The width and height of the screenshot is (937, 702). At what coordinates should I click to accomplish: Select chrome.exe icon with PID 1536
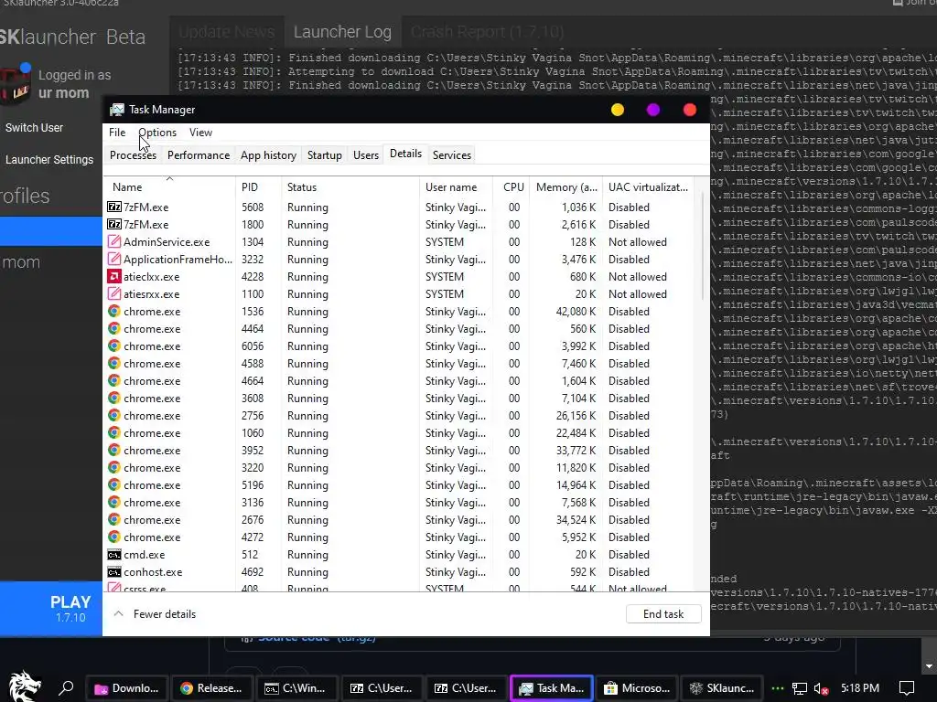tap(114, 311)
